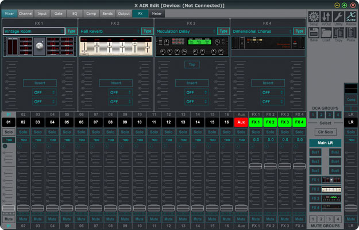Image resolution: width=359 pixels, height=230 pixels.
Task: Open the Dimensional Chorus effect dropdown
Action: [x=262, y=32]
